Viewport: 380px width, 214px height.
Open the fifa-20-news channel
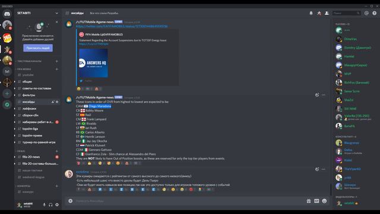pyautogui.click(x=38, y=157)
